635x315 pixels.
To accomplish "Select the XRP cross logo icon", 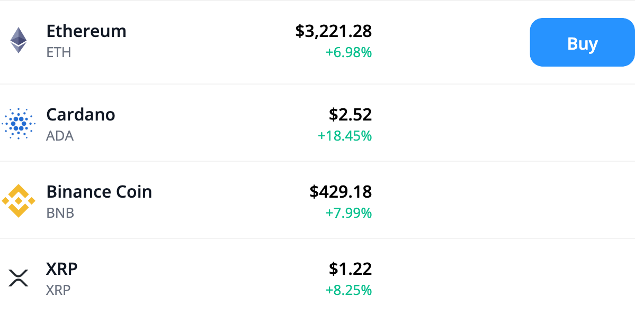I will pos(18,278).
